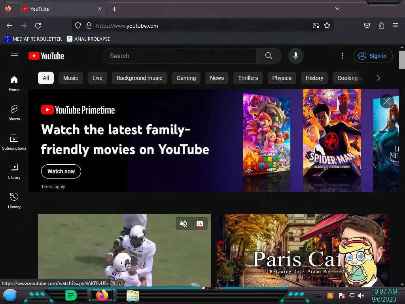
Task: Click the Watch now button
Action: click(x=61, y=171)
